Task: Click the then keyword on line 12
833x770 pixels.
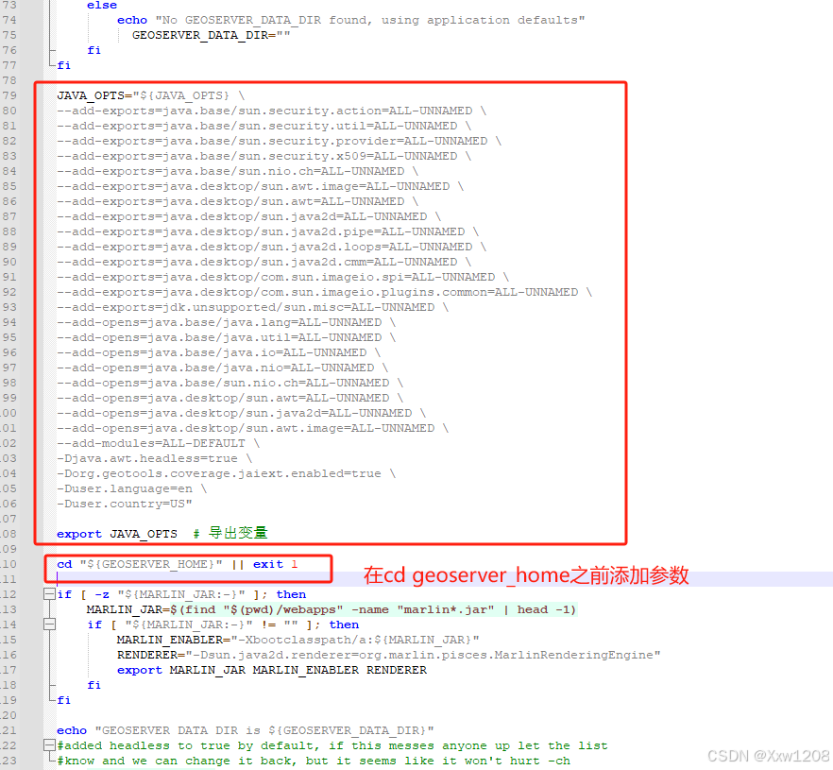Action: (x=291, y=593)
